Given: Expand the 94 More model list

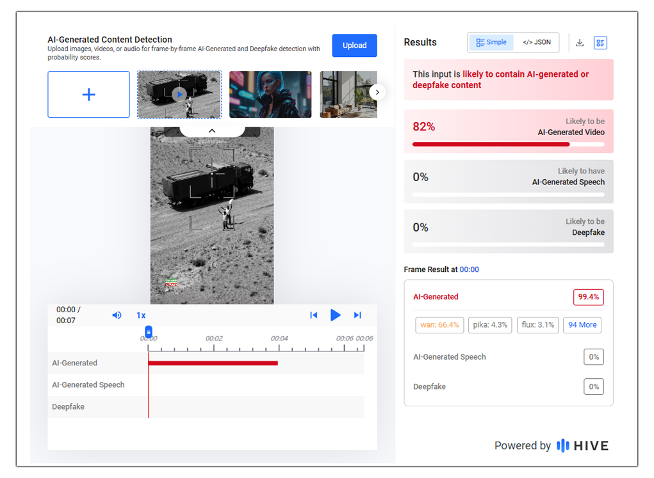Looking at the screenshot, I should point(582,325).
